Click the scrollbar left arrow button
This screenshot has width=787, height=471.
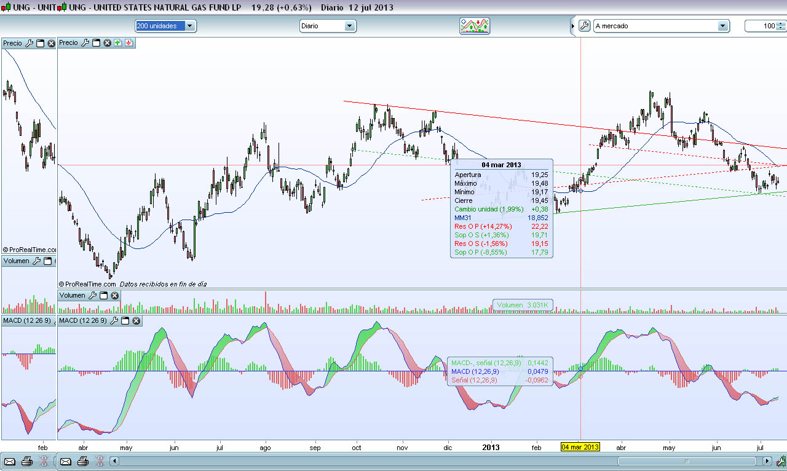tap(116, 461)
